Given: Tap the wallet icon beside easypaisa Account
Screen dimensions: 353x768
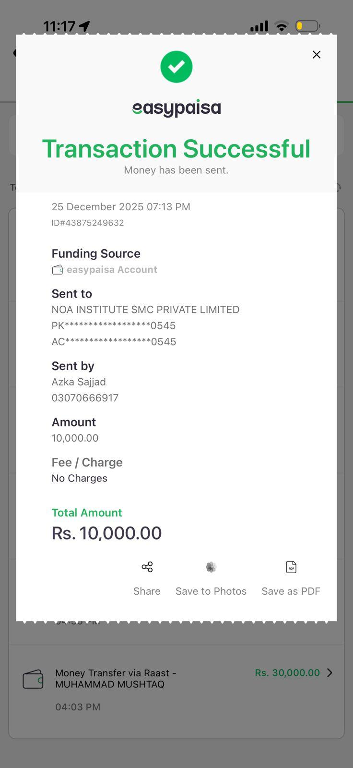Looking at the screenshot, I should 58,270.
